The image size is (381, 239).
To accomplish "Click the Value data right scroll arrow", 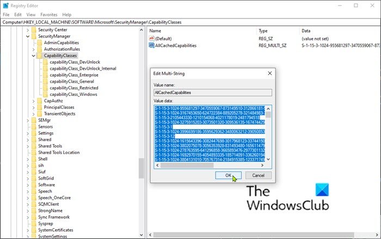I will pyautogui.click(x=262, y=166).
